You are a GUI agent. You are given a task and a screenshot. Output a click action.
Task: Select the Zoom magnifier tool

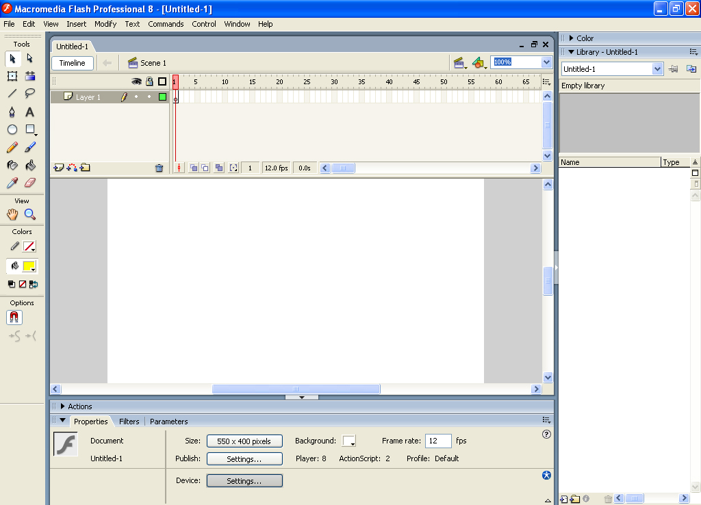30,214
